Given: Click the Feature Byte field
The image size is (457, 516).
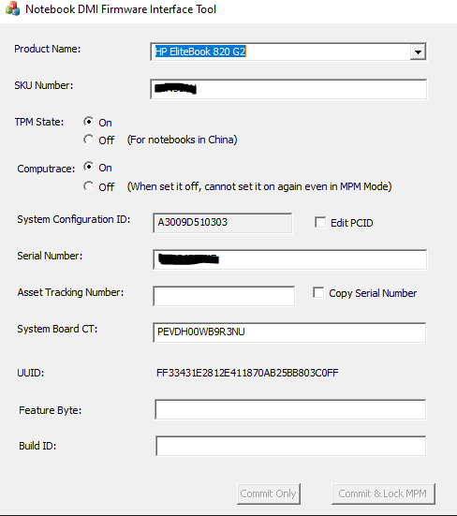Looking at the screenshot, I should 290,409.
